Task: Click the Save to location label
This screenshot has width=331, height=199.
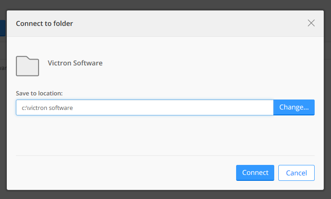Action: point(39,93)
